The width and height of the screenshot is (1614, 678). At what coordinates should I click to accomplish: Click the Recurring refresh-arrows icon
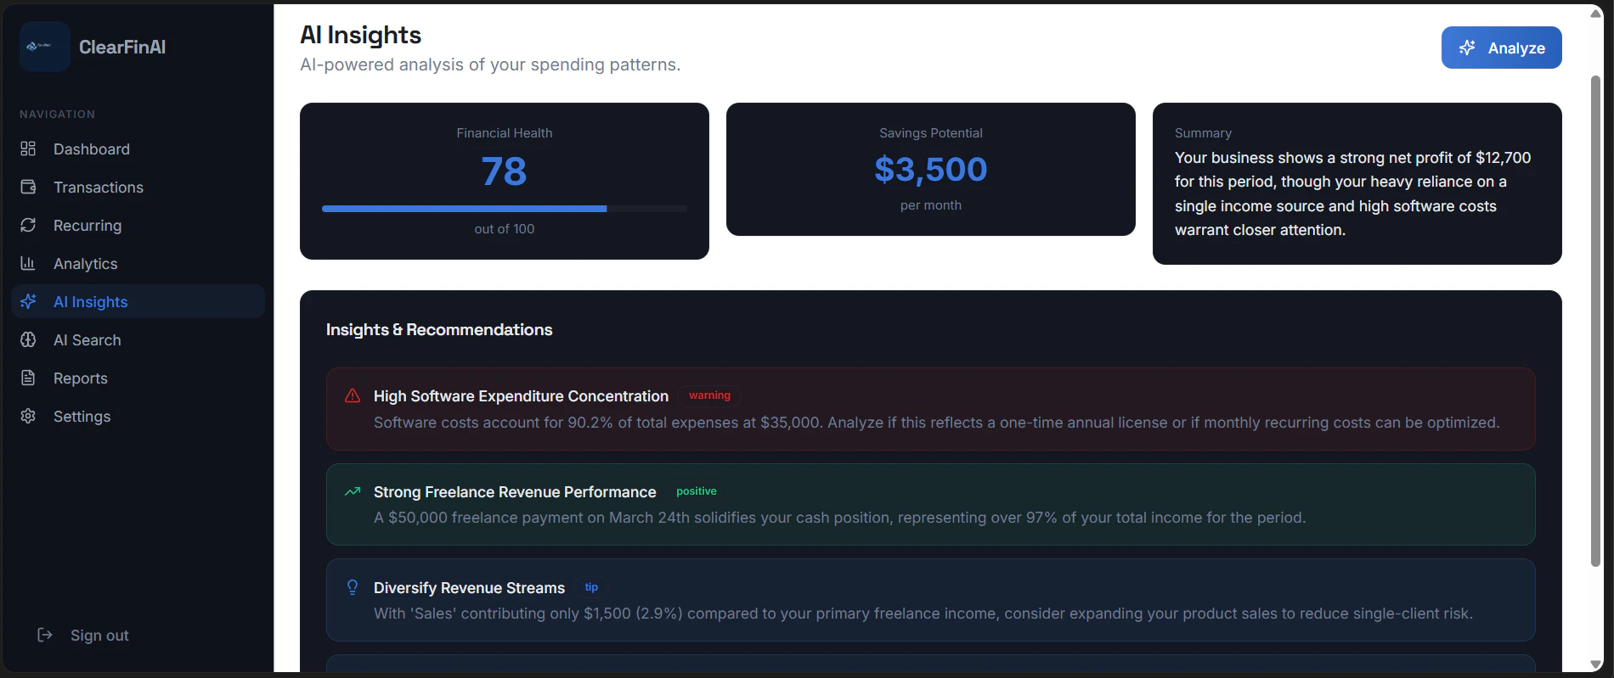(x=28, y=225)
